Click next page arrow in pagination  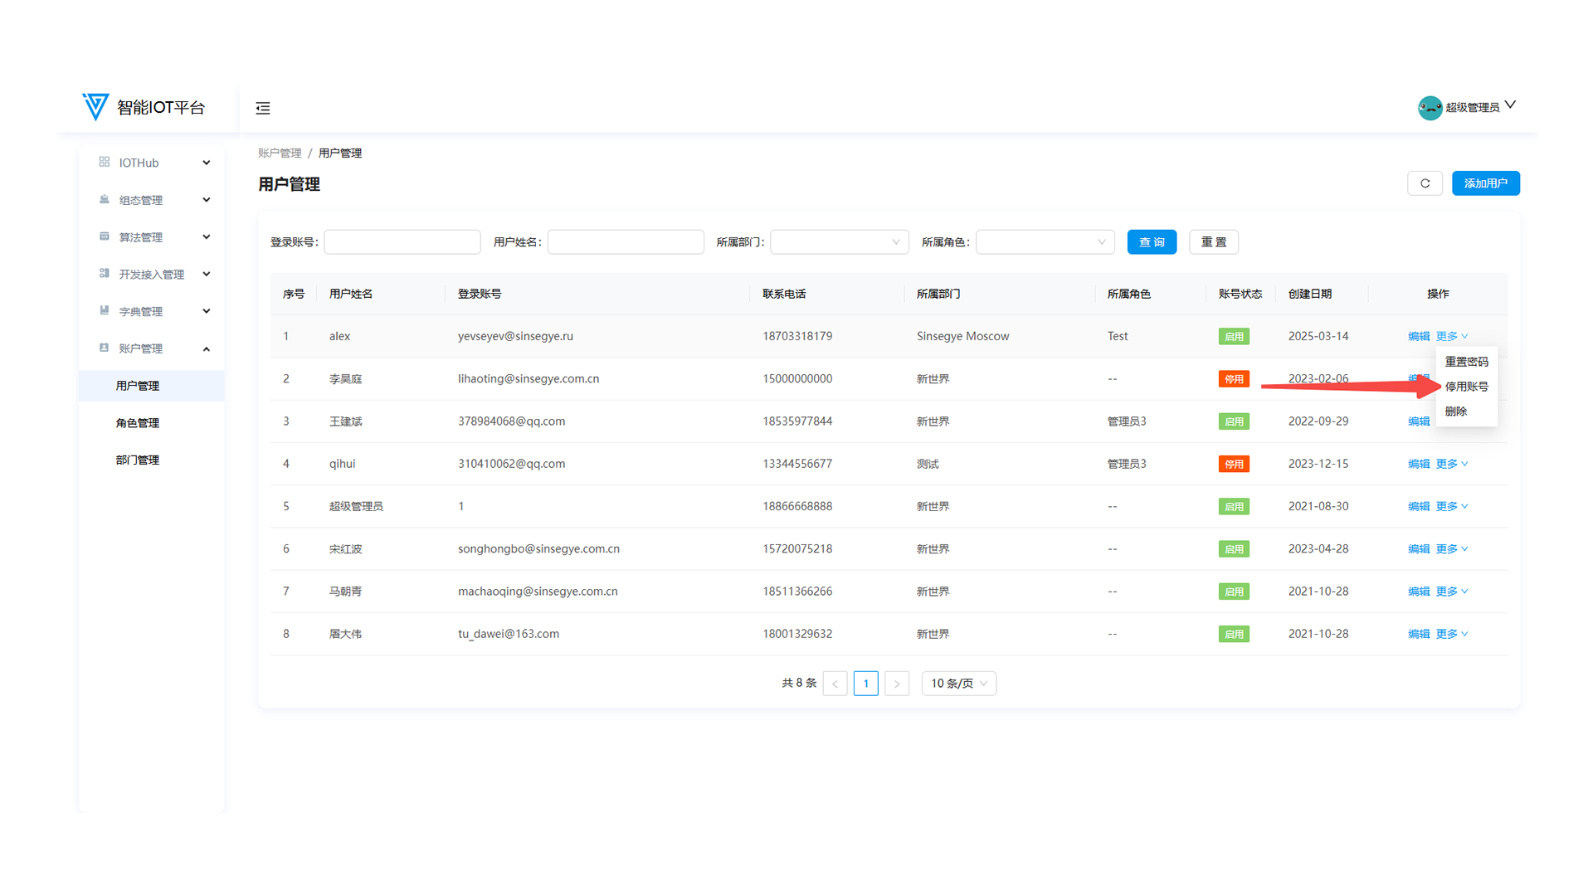(x=896, y=684)
